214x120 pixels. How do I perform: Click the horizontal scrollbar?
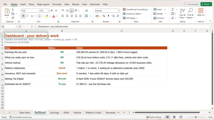click(167, 112)
